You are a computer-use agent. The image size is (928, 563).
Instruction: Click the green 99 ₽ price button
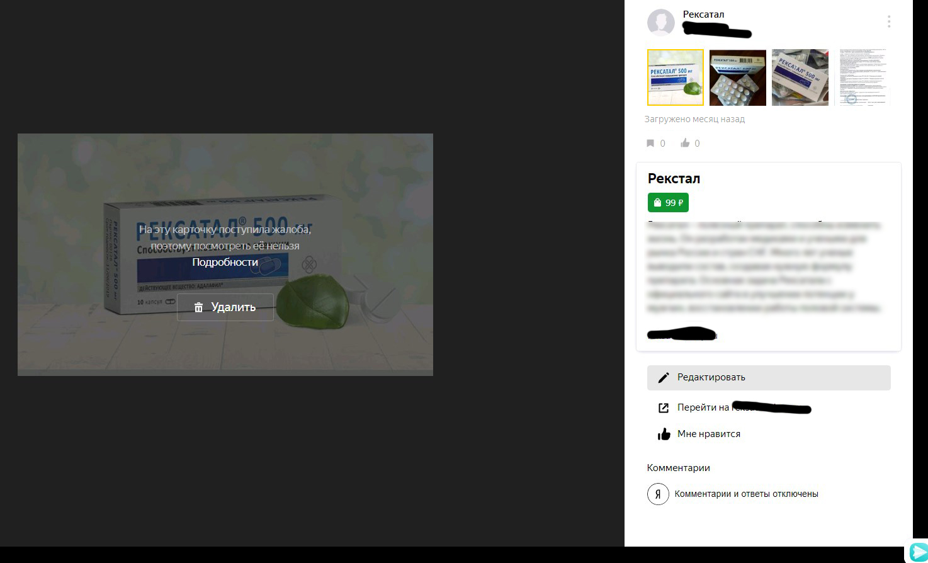click(x=668, y=202)
